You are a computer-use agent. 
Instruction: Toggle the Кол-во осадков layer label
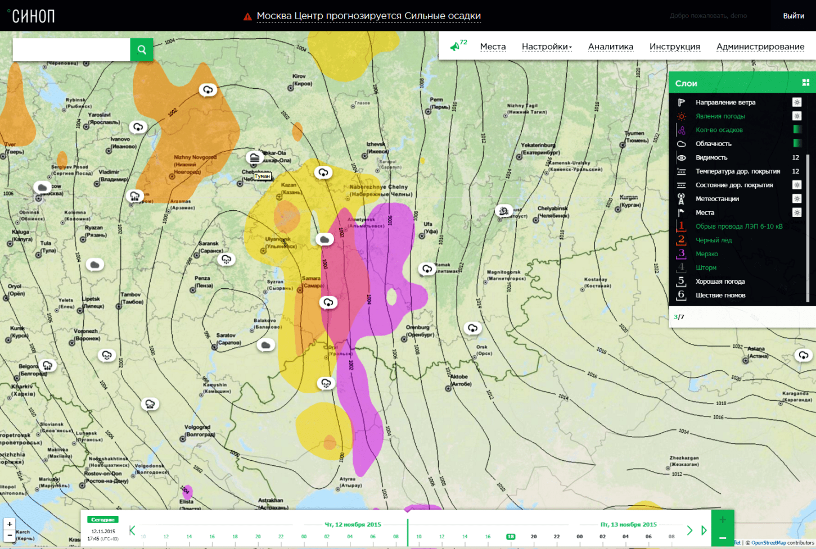click(719, 130)
